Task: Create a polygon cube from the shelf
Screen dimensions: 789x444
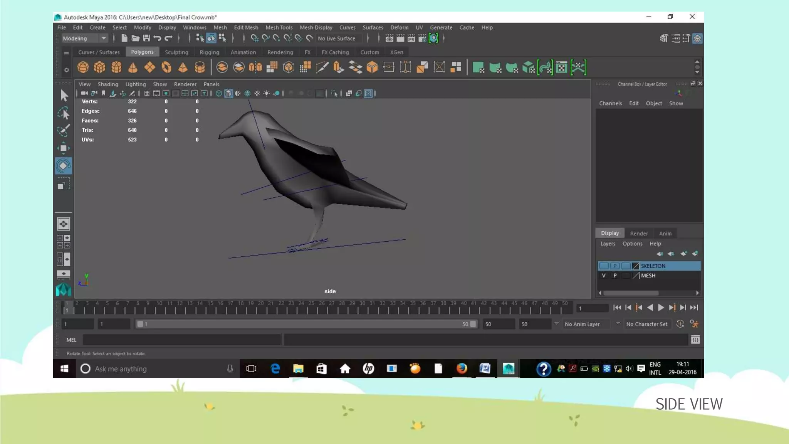Action: point(99,67)
